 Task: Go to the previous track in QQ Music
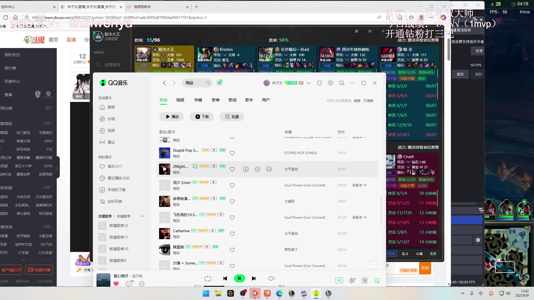click(225, 279)
